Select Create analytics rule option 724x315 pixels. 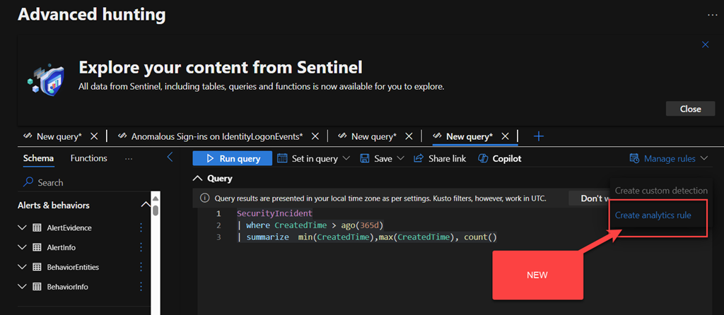[653, 215]
